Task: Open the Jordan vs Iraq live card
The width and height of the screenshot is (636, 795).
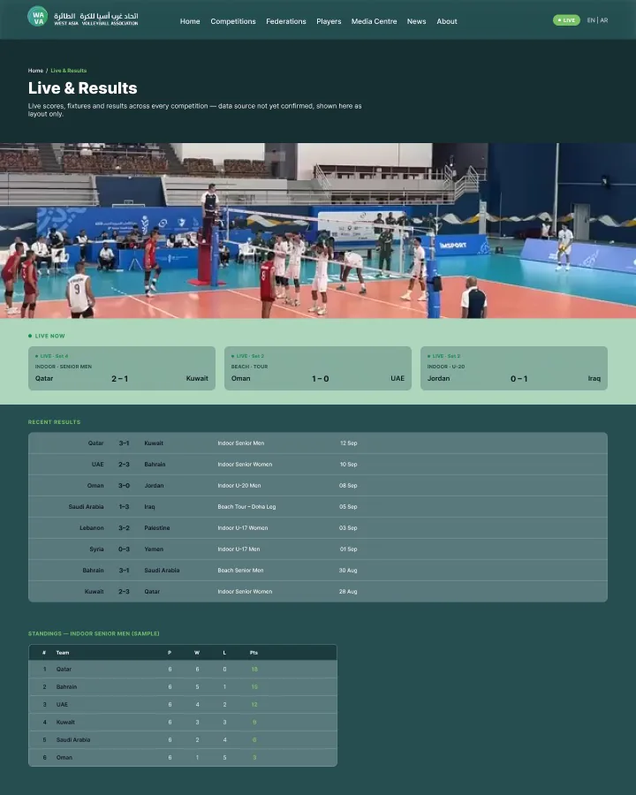Action: (514, 368)
